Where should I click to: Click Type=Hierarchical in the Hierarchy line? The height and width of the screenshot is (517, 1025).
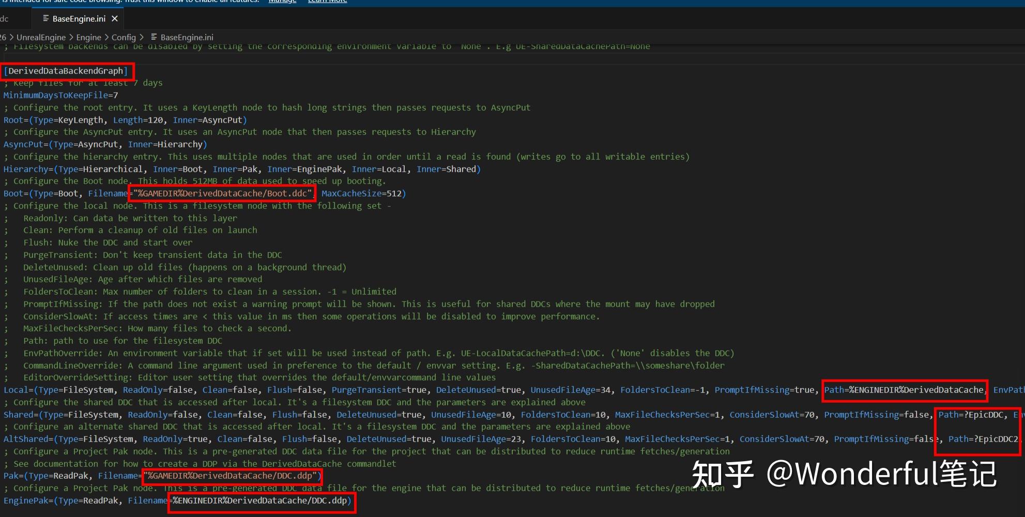pos(100,169)
